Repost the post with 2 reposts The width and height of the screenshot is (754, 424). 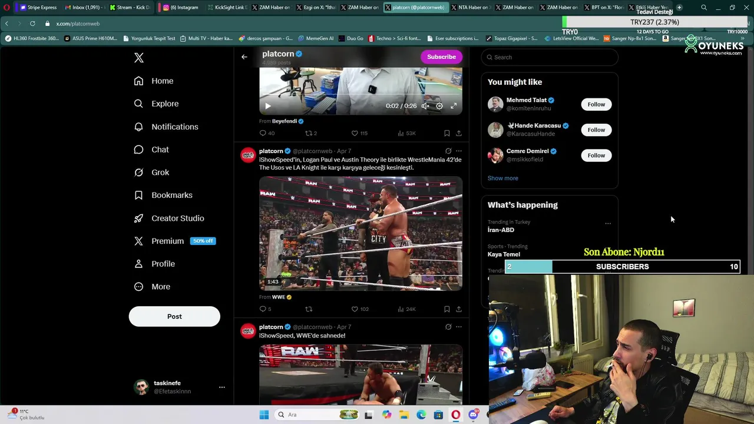pos(311,133)
